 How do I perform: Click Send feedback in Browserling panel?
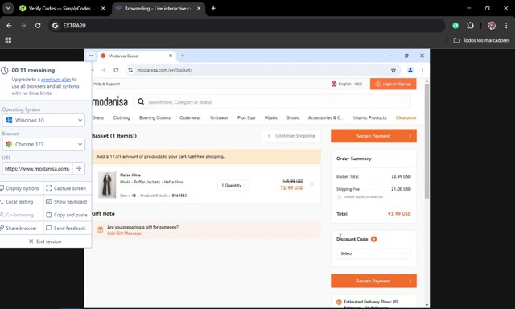coord(66,228)
